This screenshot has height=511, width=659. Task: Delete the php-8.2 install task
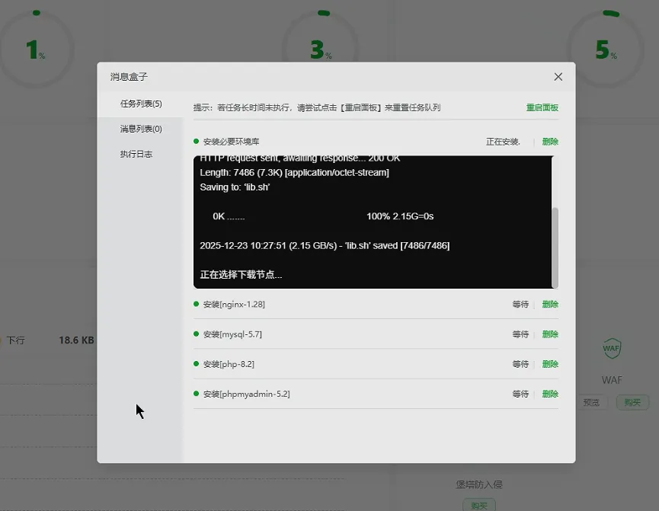coord(549,364)
